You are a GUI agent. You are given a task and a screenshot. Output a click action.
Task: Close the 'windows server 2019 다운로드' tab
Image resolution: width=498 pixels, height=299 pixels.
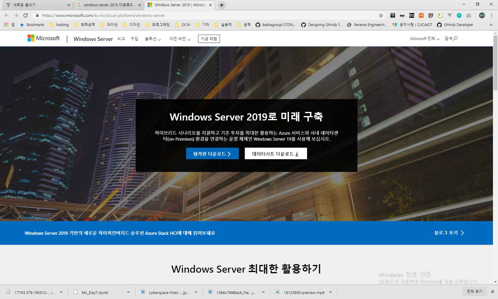click(140, 5)
